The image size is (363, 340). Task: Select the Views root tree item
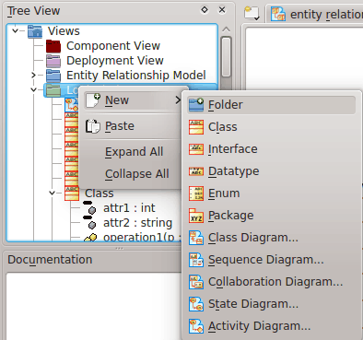pos(64,31)
